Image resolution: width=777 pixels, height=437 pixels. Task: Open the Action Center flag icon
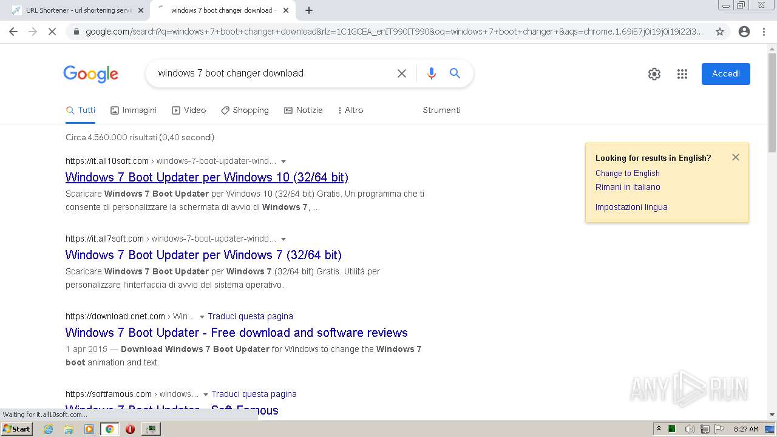pyautogui.click(x=719, y=429)
